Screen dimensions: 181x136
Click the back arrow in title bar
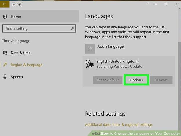(x=5, y=4)
